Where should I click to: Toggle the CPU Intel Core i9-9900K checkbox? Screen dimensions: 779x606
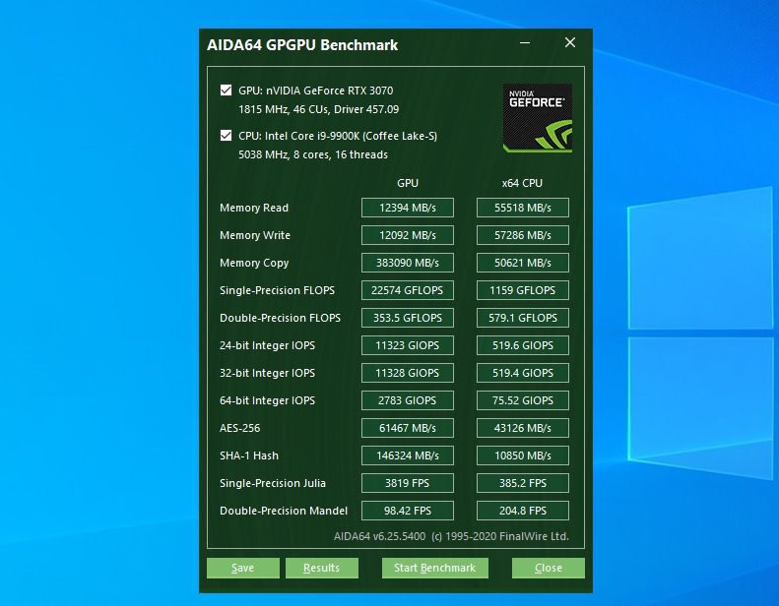pos(227,136)
